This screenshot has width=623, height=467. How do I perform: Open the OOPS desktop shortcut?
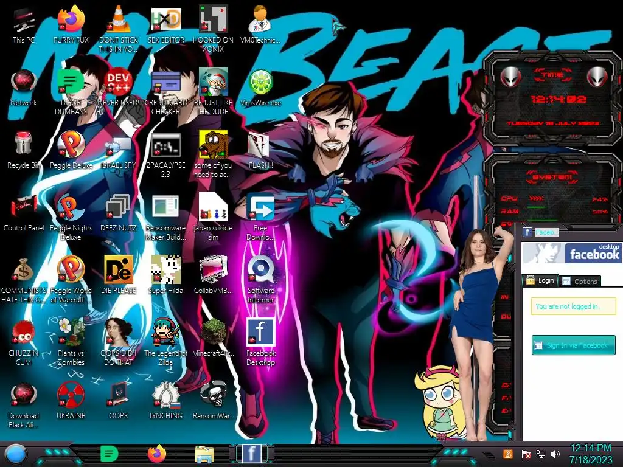click(x=118, y=395)
